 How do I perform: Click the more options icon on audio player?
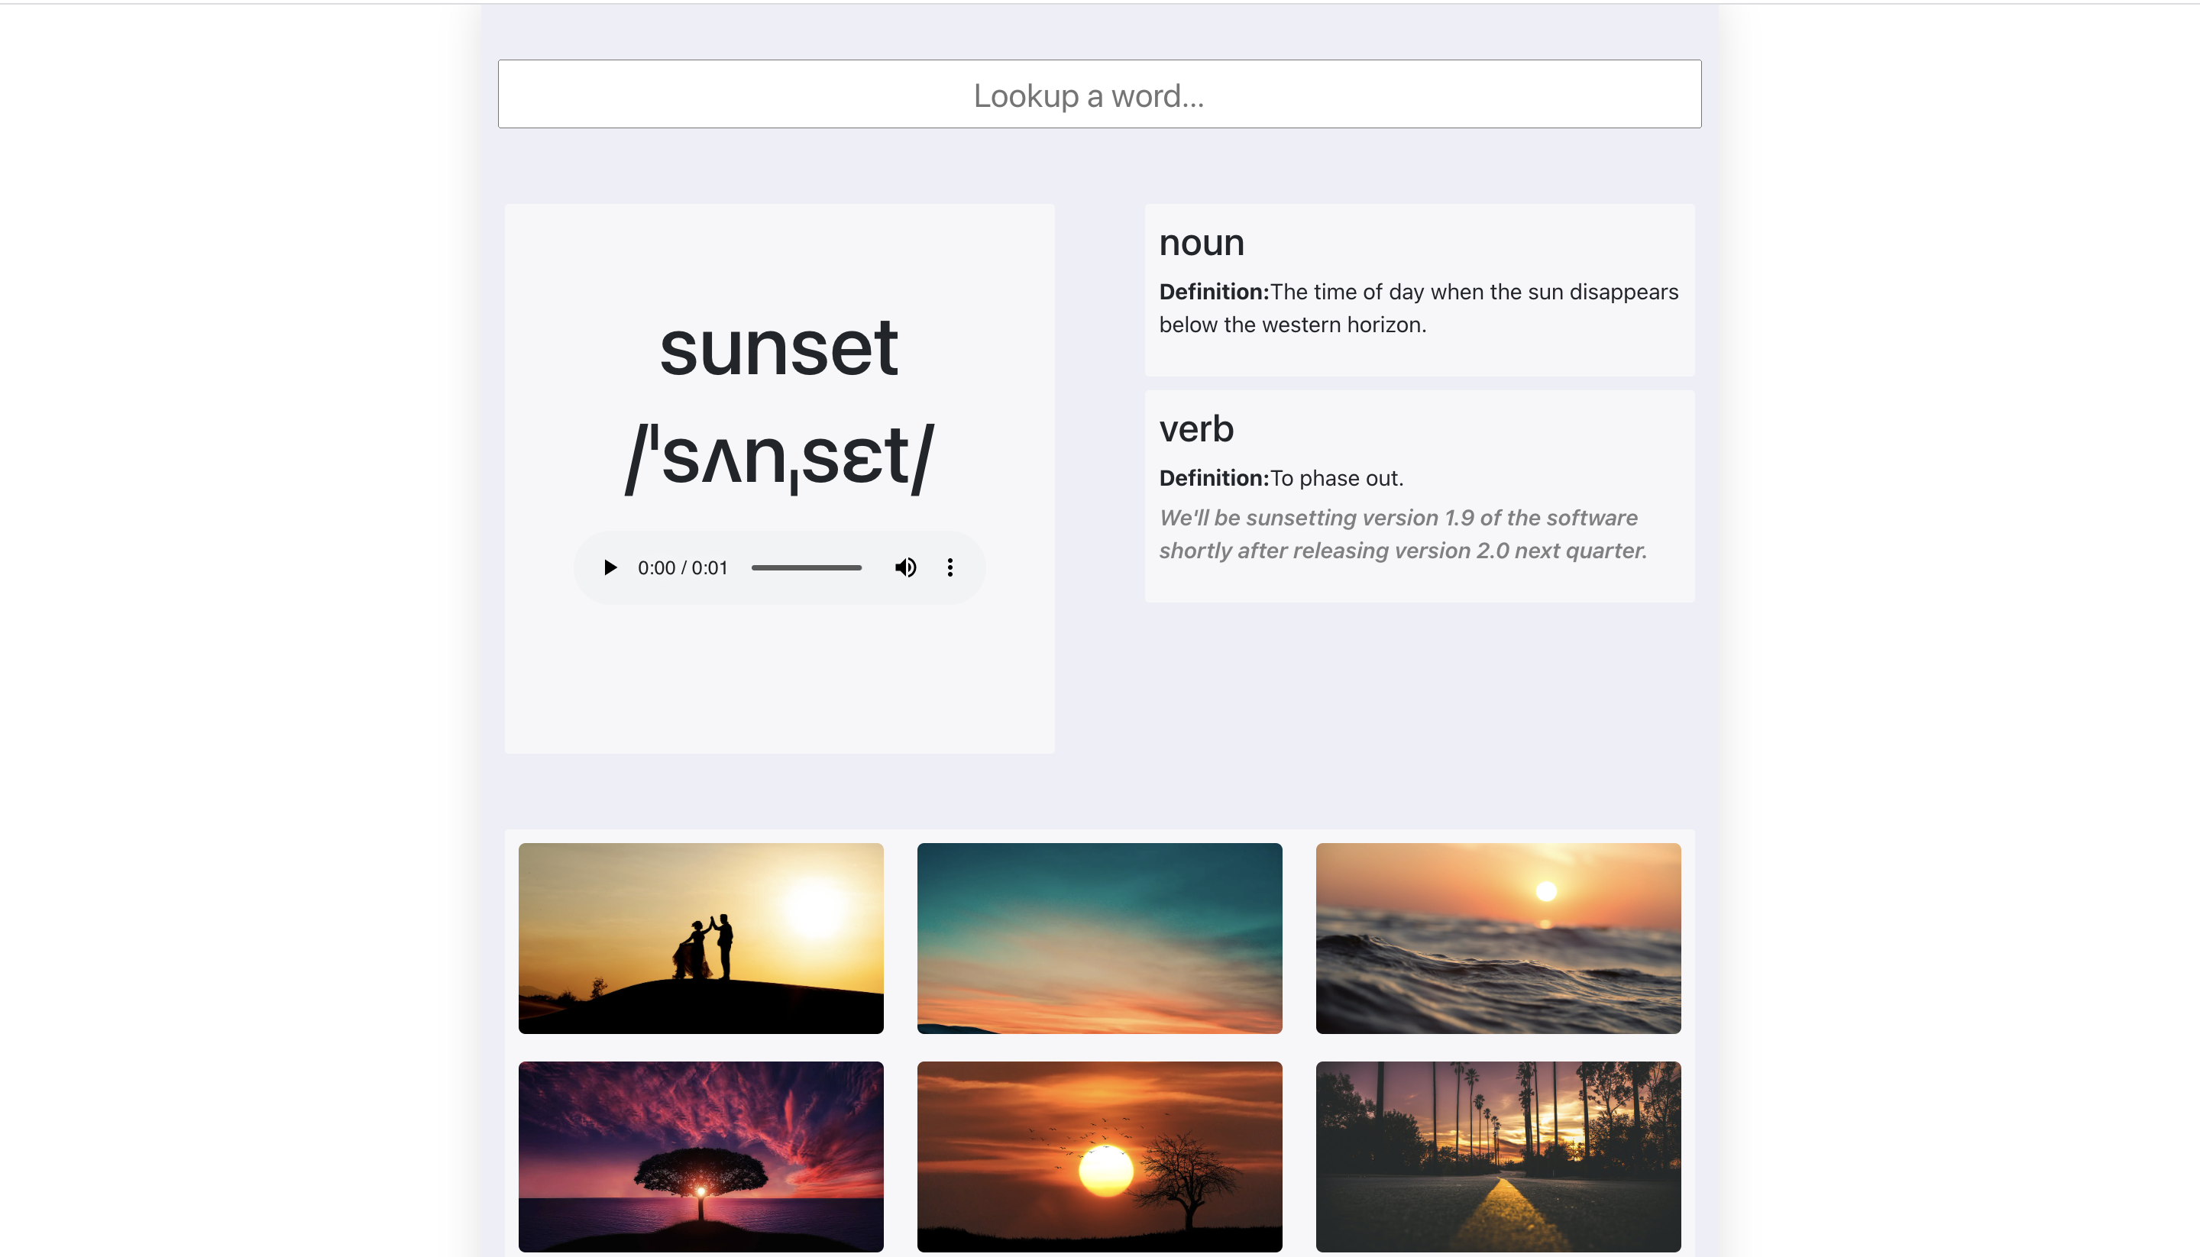point(950,567)
